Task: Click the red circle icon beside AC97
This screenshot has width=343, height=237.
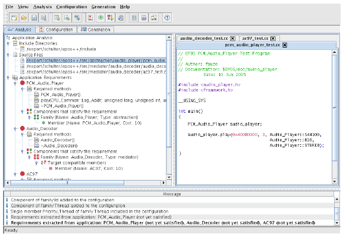Action: [23, 174]
